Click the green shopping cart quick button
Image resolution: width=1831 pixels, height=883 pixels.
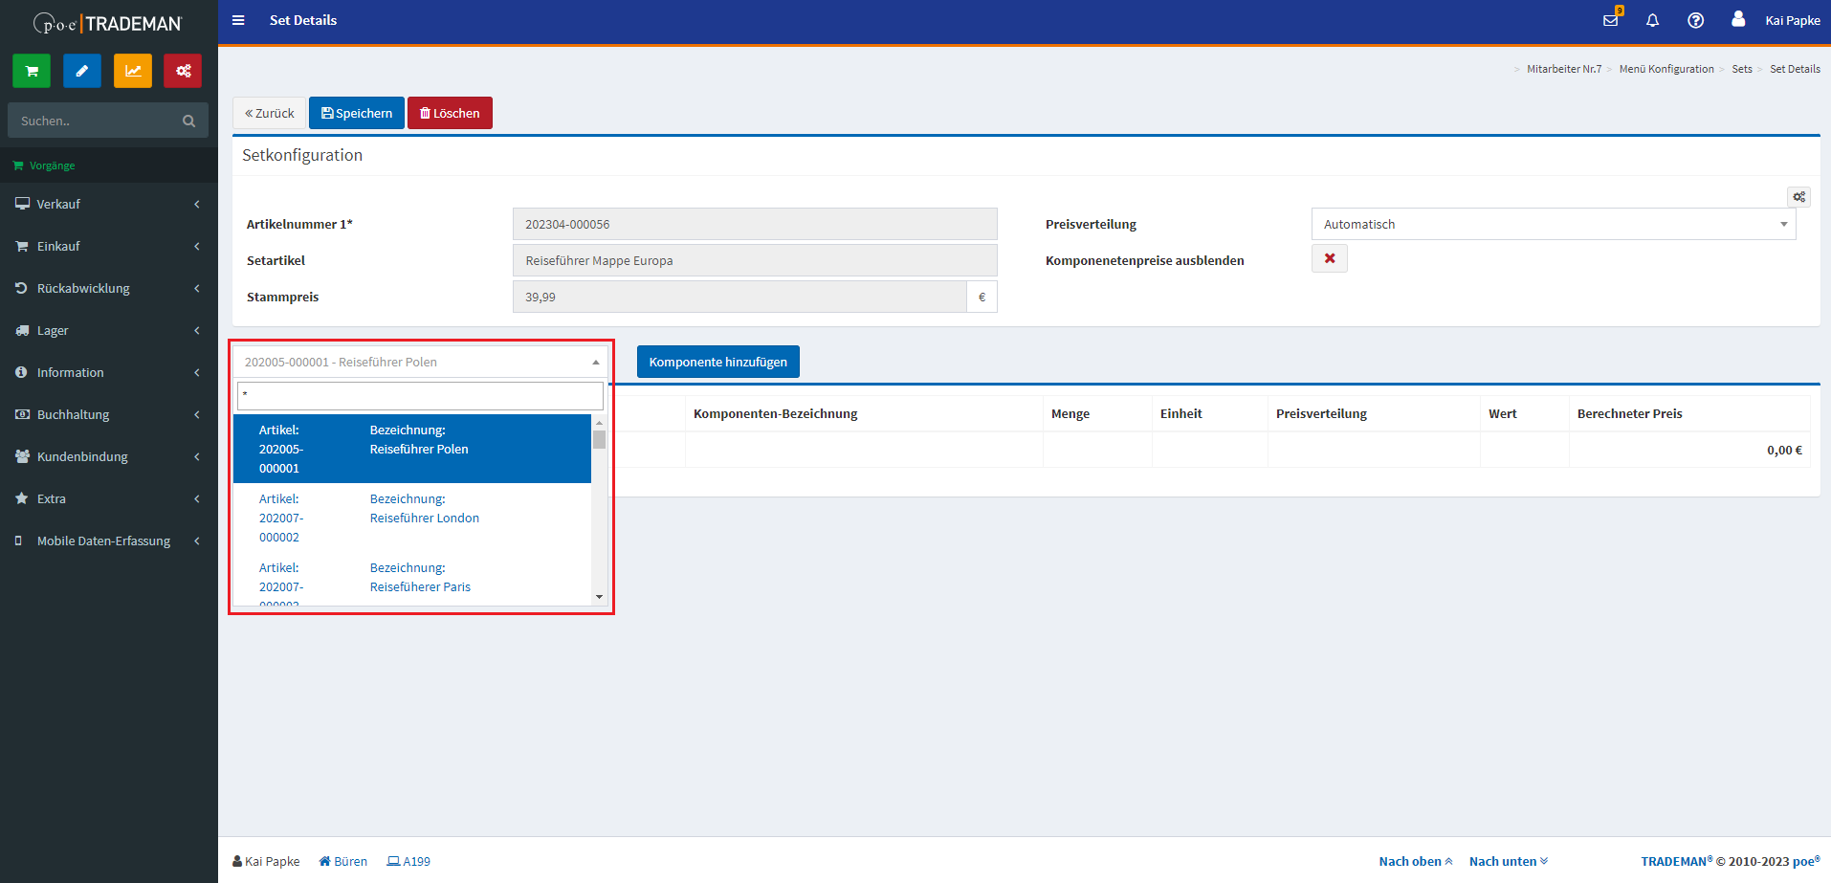32,71
